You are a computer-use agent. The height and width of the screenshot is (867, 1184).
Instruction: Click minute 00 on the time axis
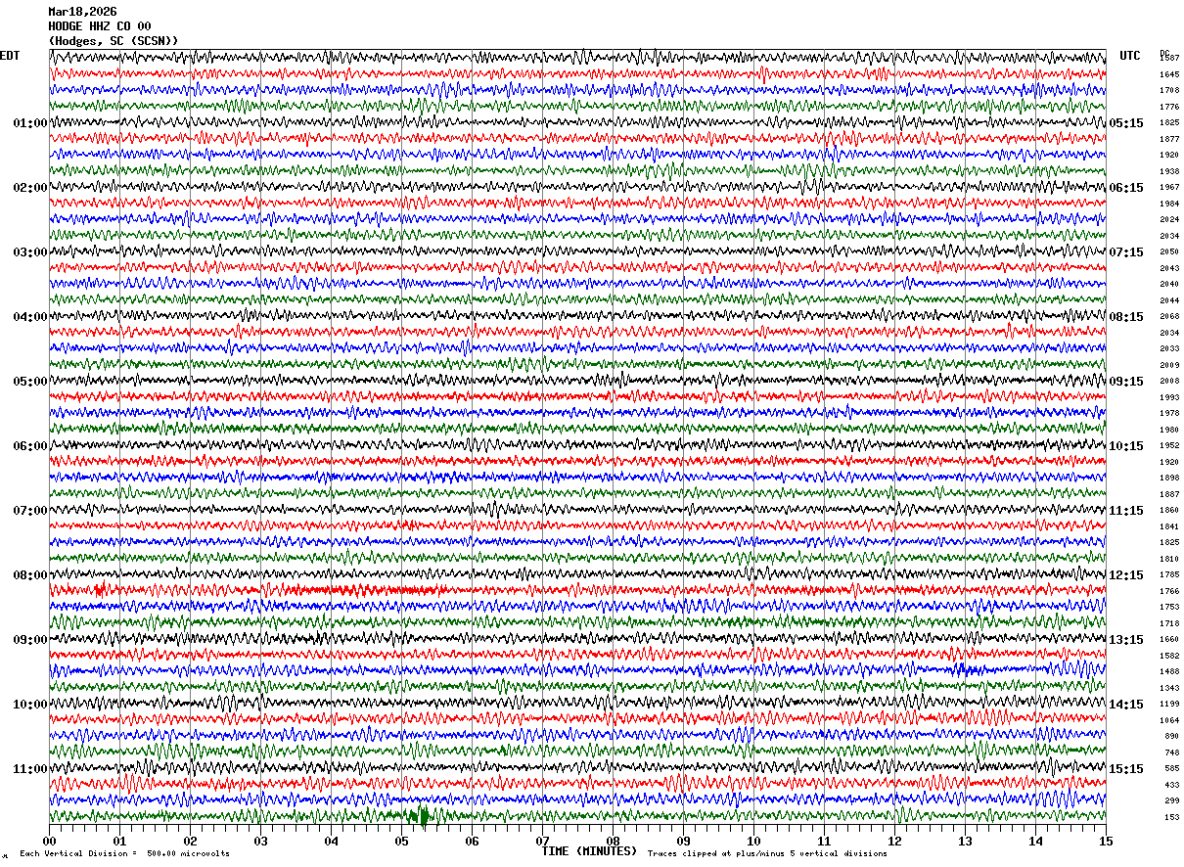point(49,841)
